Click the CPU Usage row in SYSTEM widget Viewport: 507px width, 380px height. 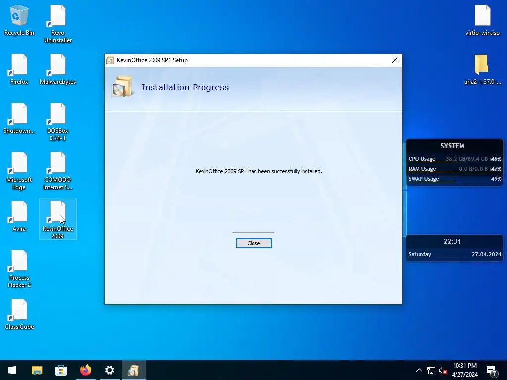[x=455, y=159]
